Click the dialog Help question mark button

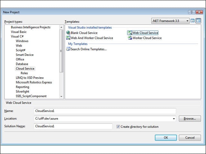click(192, 12)
